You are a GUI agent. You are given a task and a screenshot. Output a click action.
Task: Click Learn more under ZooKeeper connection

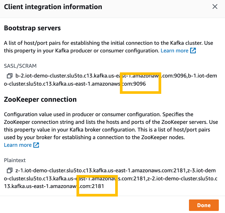[x=18, y=145]
